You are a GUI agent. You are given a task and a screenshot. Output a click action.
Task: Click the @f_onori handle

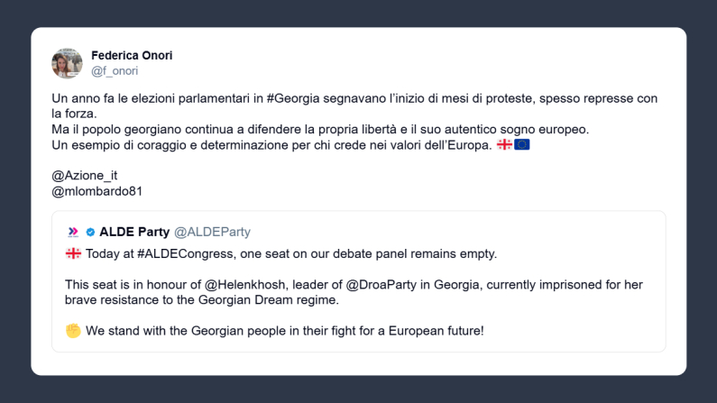[x=115, y=70]
